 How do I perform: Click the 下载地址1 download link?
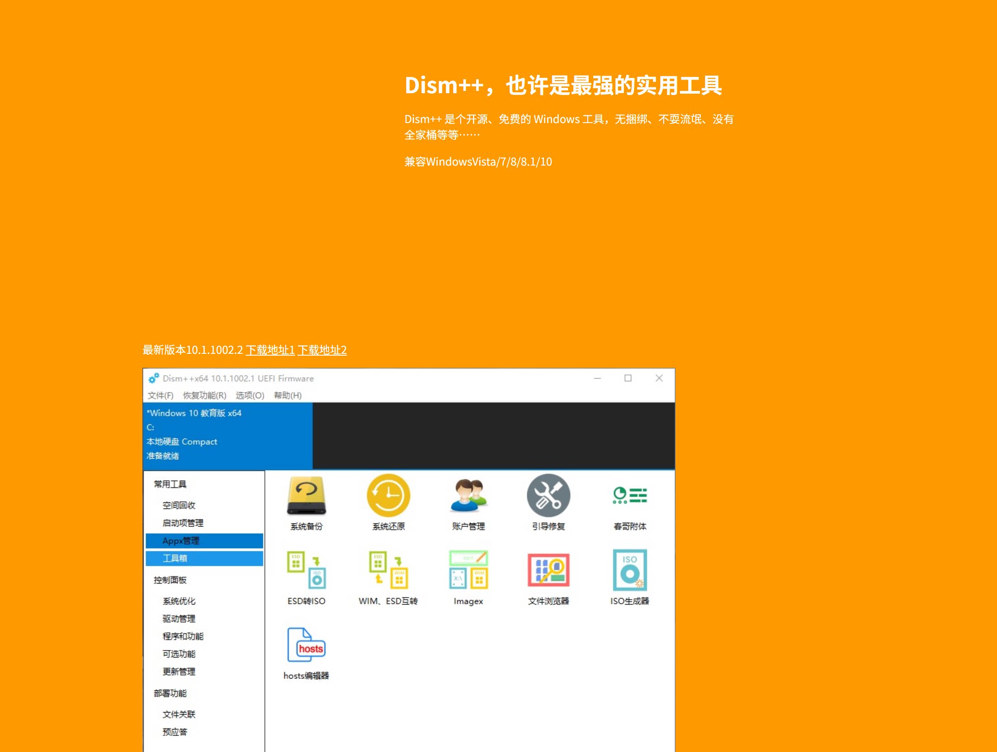pyautogui.click(x=270, y=350)
